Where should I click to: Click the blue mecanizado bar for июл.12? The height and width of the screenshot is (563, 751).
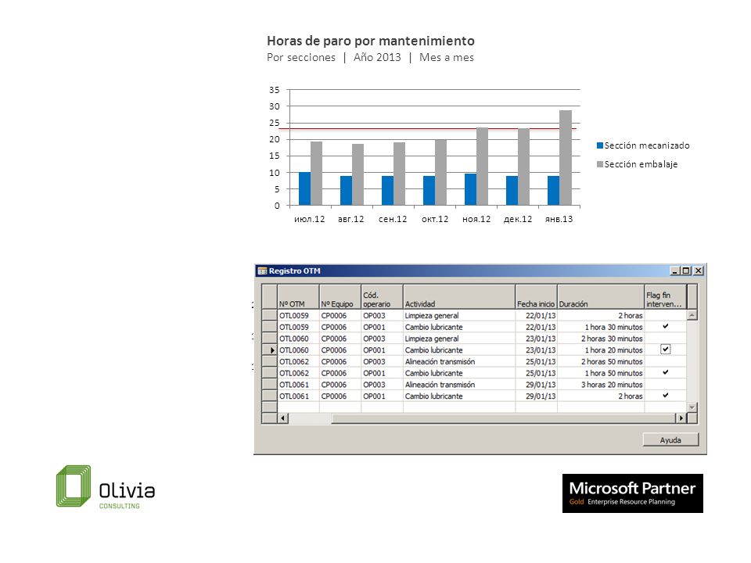[304, 188]
